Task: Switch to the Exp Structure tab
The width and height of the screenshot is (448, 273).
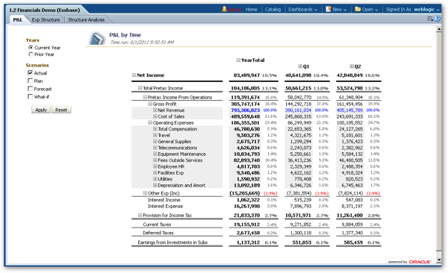Action: [x=46, y=19]
